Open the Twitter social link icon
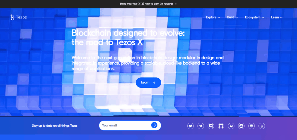 [x=190, y=126]
